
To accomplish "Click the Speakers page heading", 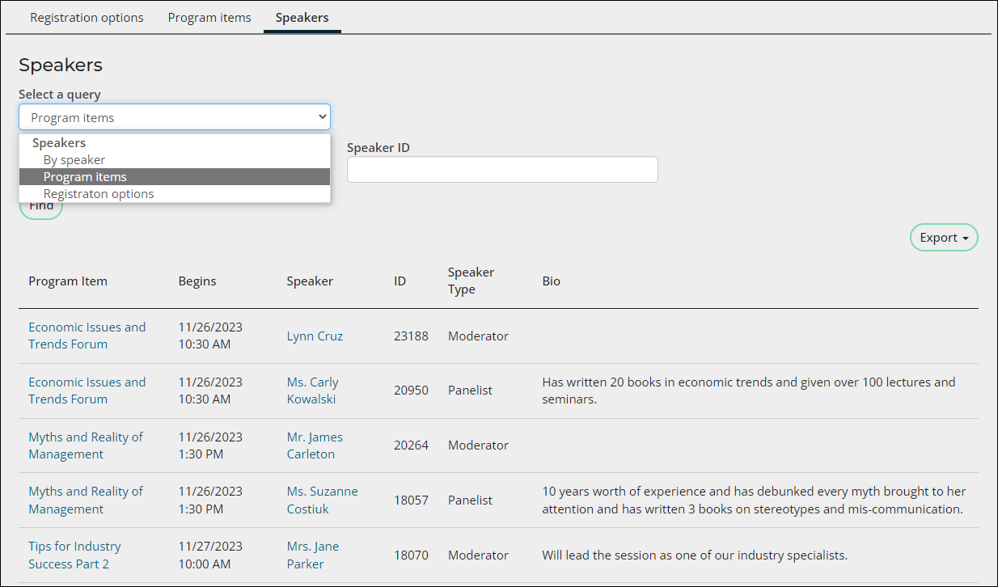I will pyautogui.click(x=61, y=65).
